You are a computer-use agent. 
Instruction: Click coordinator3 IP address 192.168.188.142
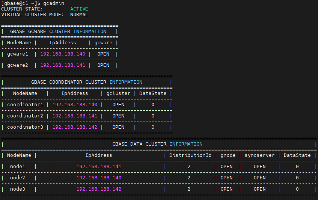tap(75, 127)
